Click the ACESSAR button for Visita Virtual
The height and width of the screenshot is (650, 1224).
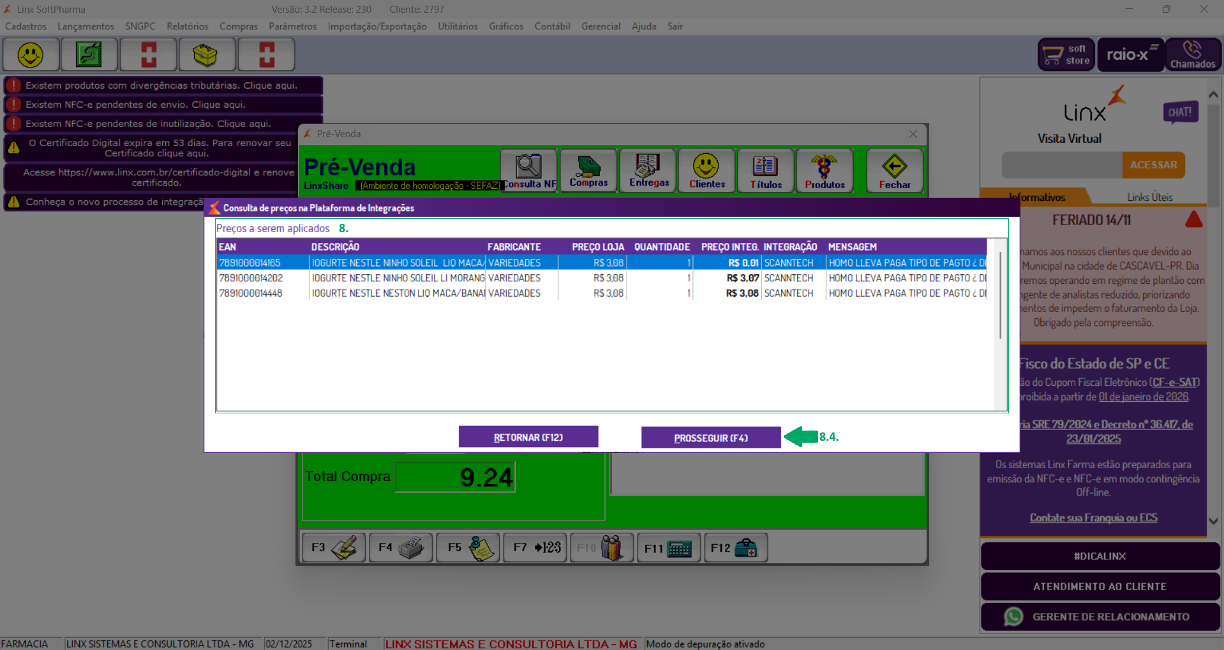click(x=1153, y=165)
